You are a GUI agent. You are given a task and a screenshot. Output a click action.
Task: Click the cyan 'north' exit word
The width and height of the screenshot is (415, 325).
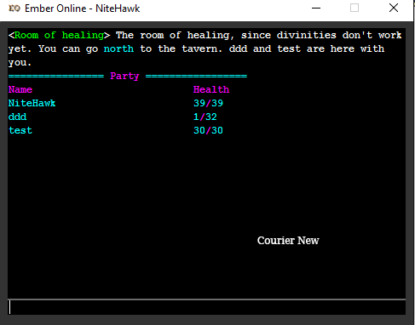click(x=118, y=48)
